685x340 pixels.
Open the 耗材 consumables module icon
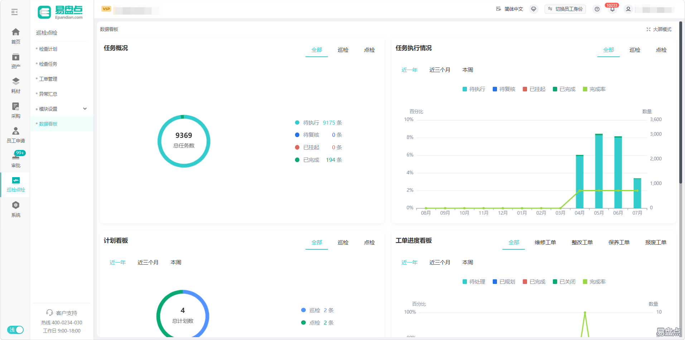point(16,81)
